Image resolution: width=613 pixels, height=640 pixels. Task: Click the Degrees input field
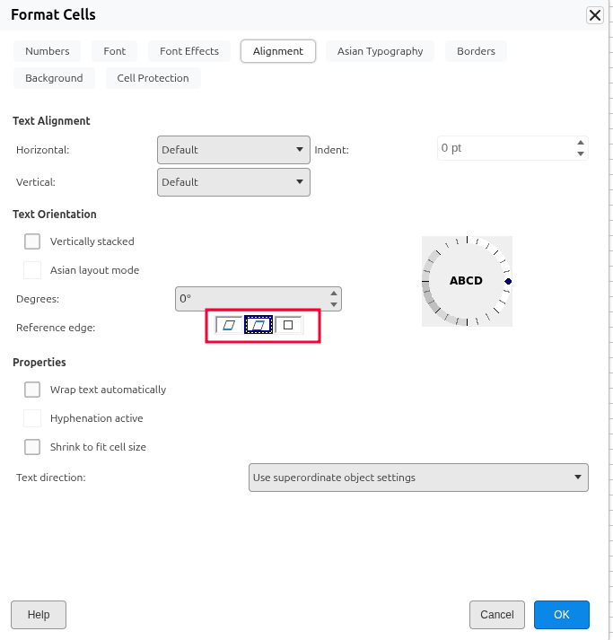tap(251, 299)
